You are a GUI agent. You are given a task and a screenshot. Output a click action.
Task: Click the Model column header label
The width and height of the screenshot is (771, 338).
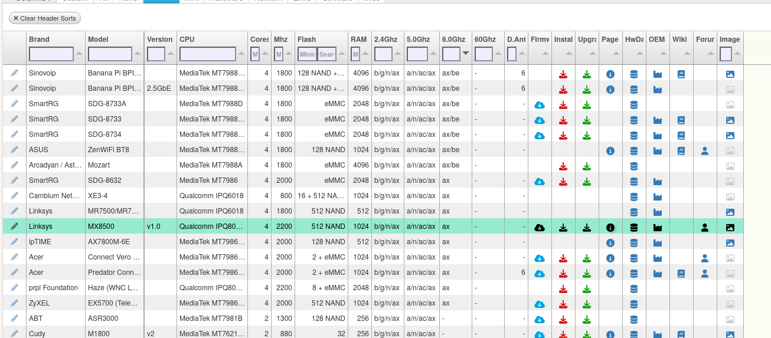coord(99,40)
